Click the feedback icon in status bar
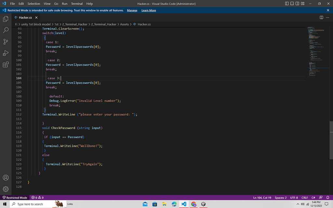 tap(321, 198)
